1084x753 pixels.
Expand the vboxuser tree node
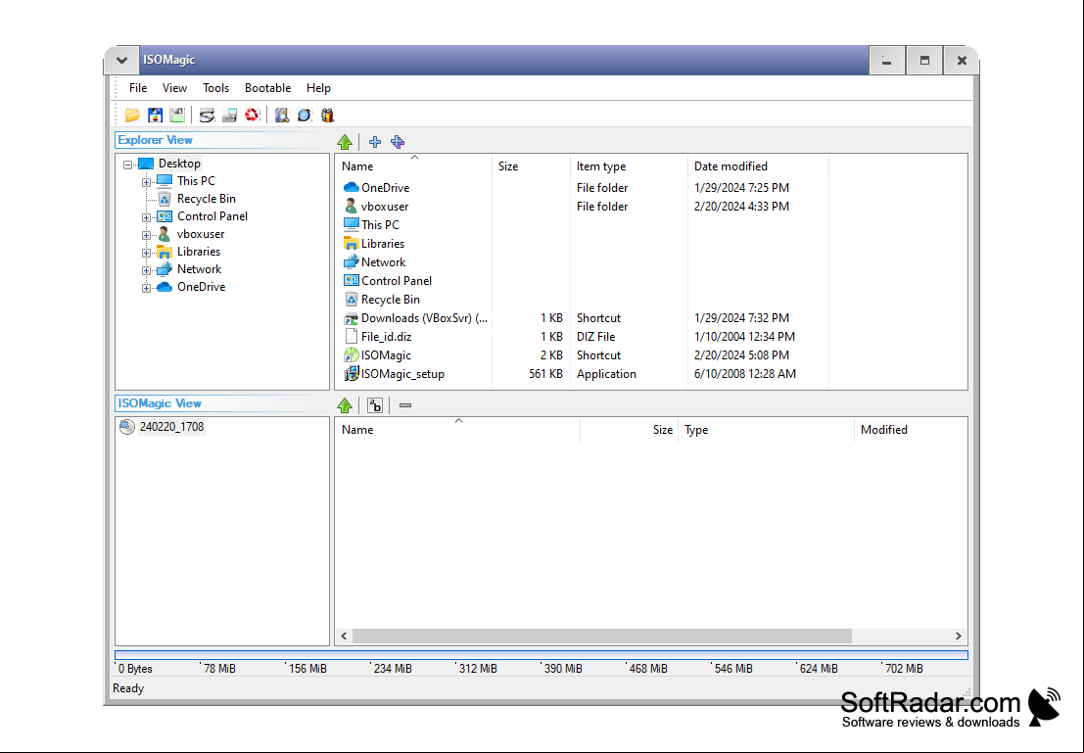pyautogui.click(x=146, y=235)
